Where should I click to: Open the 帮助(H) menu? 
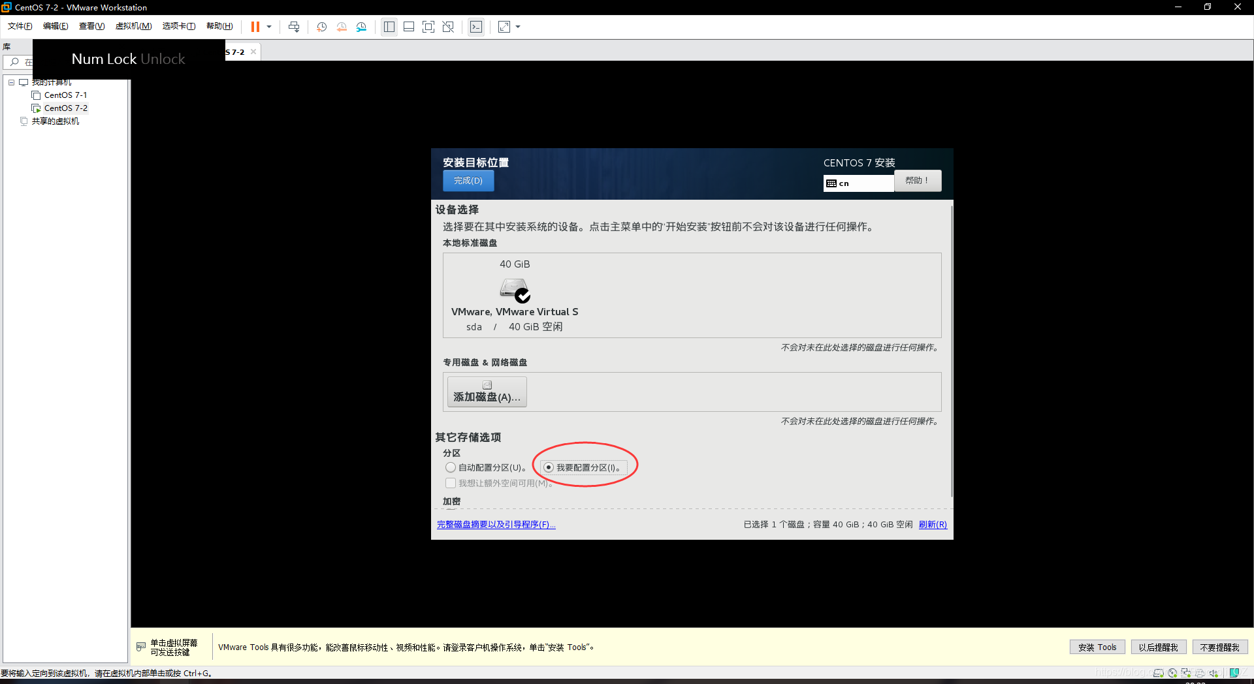tap(219, 26)
